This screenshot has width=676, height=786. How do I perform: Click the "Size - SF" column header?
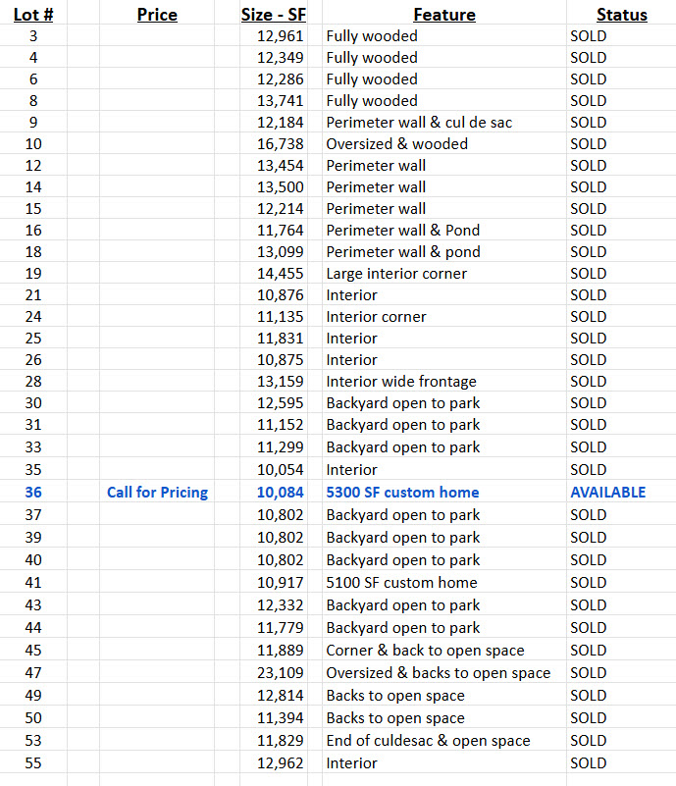273,15
